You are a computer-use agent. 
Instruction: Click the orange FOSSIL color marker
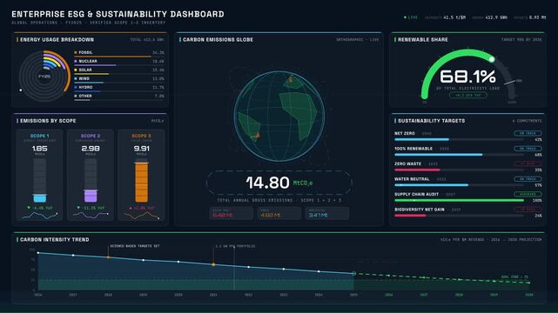(76, 52)
